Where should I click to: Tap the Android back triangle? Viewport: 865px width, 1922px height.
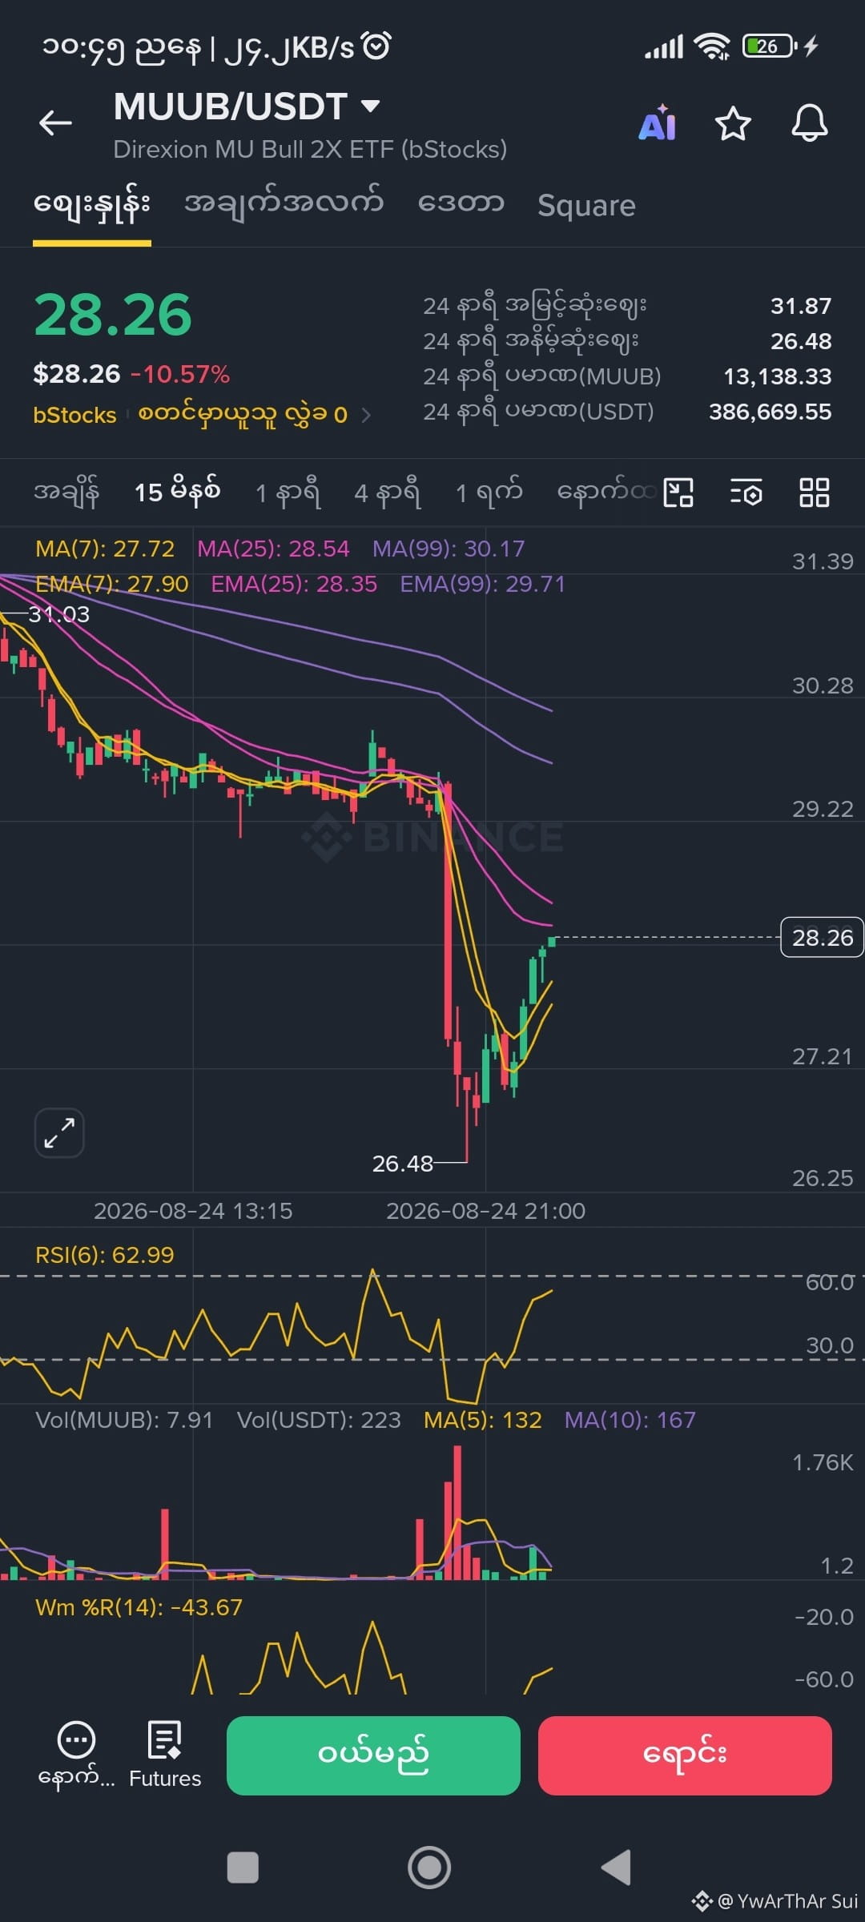(x=617, y=1868)
